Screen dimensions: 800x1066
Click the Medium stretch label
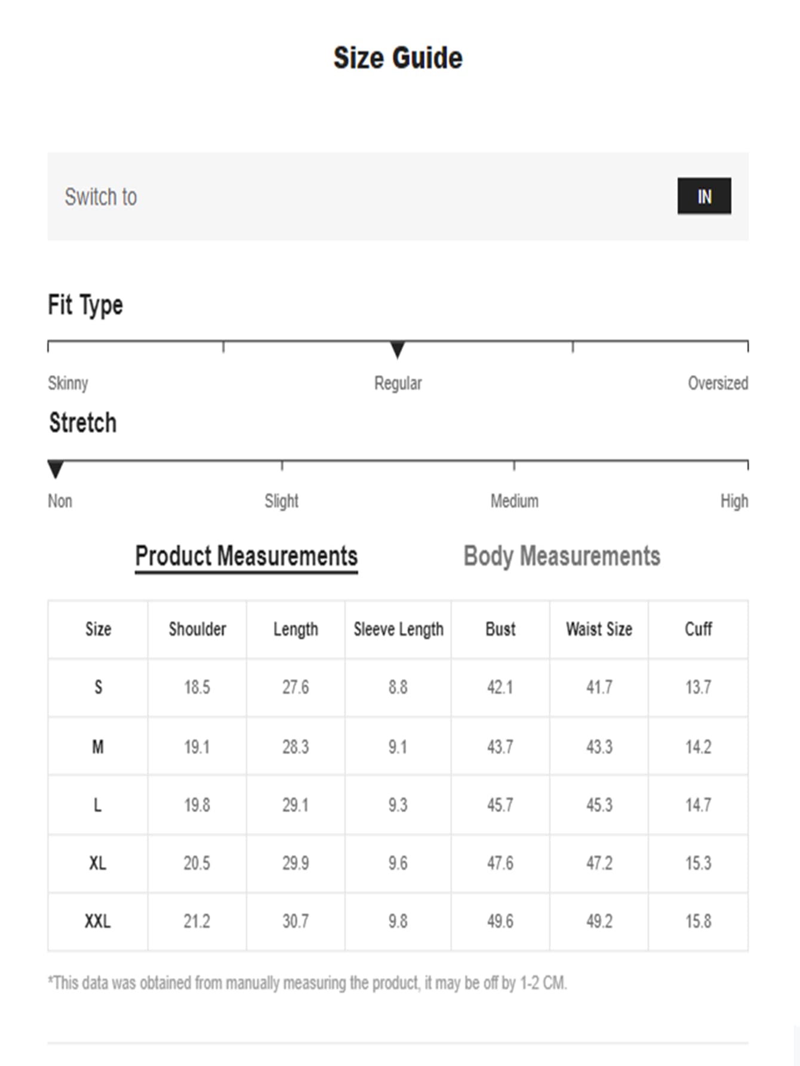tap(514, 500)
